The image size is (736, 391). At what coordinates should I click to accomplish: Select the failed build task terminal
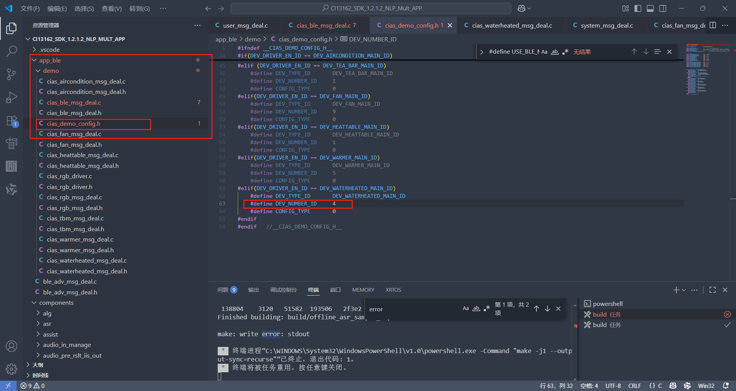(606, 314)
